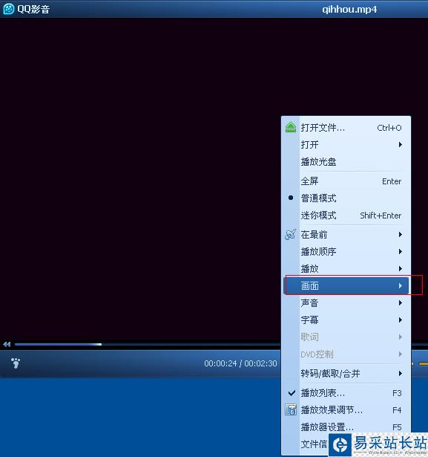Choose 打开文件... from context menu

[x=346, y=128]
